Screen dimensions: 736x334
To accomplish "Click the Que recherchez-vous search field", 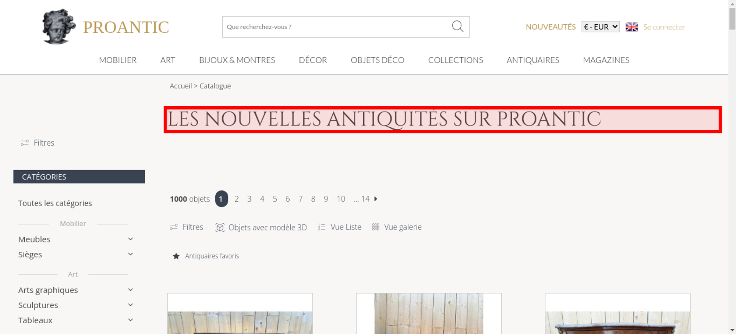I will tap(337, 27).
